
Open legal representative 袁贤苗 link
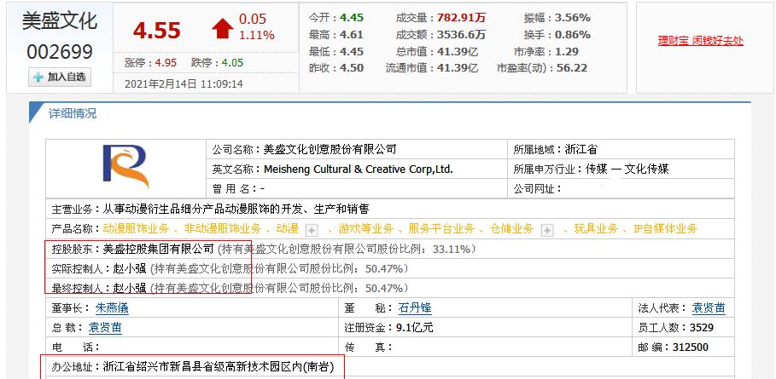pyautogui.click(x=709, y=308)
